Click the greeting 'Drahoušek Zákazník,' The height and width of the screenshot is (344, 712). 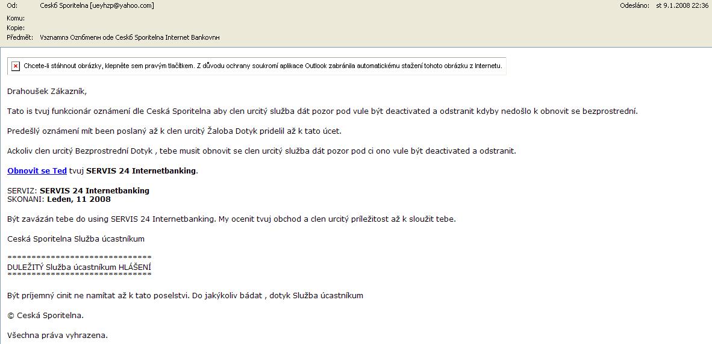click(x=47, y=92)
